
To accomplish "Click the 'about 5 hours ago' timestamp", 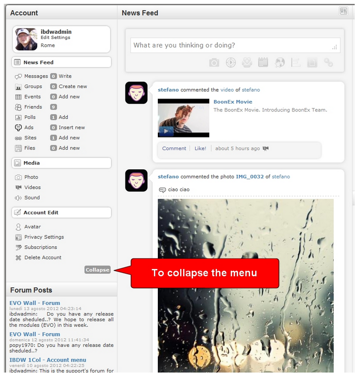I will 237,148.
